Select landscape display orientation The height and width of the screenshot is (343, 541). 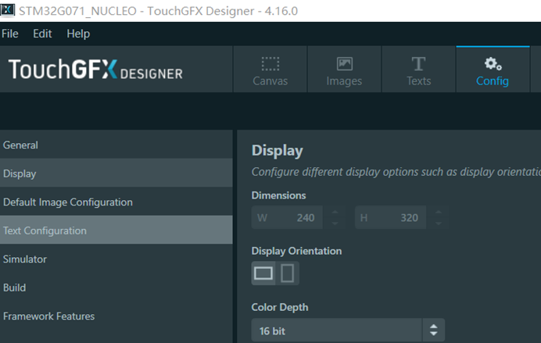[264, 273]
